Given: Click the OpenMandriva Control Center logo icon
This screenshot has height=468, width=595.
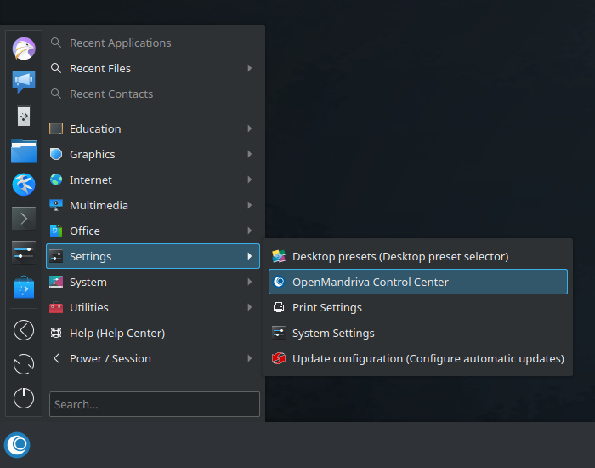Looking at the screenshot, I should [279, 282].
